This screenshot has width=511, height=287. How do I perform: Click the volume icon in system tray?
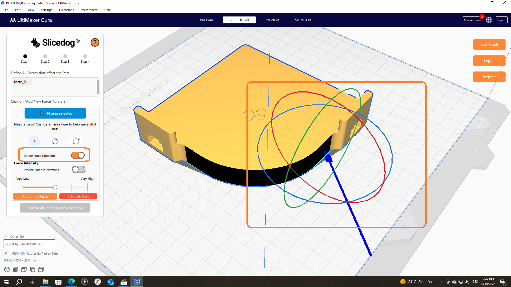pyautogui.click(x=467, y=282)
